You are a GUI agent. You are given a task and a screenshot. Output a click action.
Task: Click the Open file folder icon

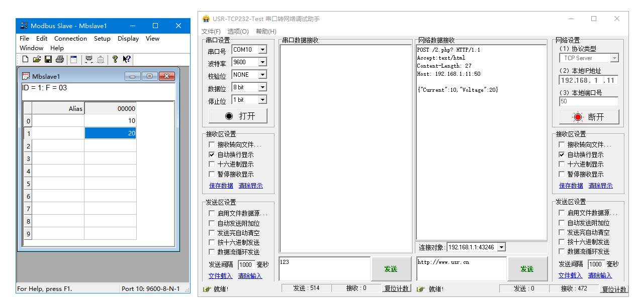point(37,59)
